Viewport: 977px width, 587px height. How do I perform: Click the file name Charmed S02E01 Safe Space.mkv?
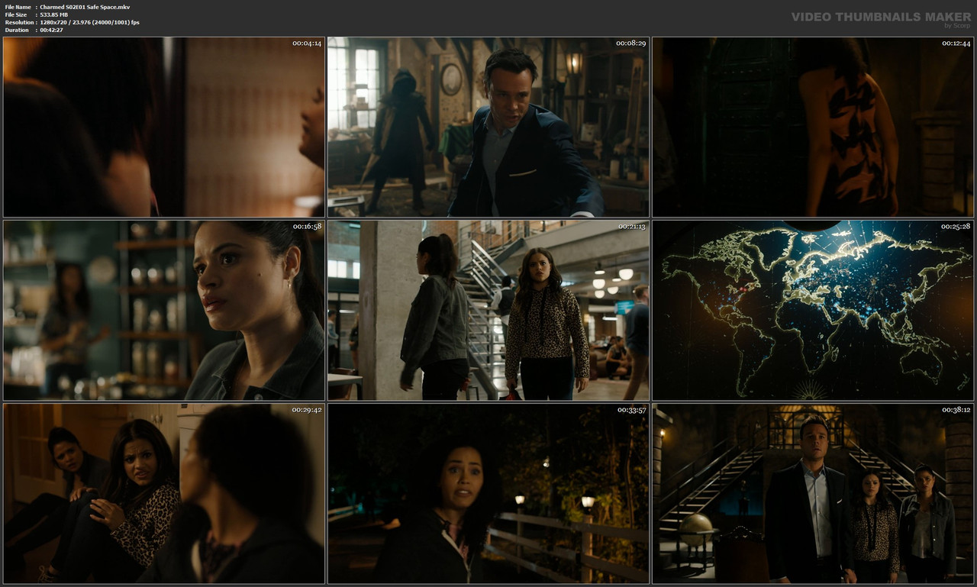tap(85, 7)
